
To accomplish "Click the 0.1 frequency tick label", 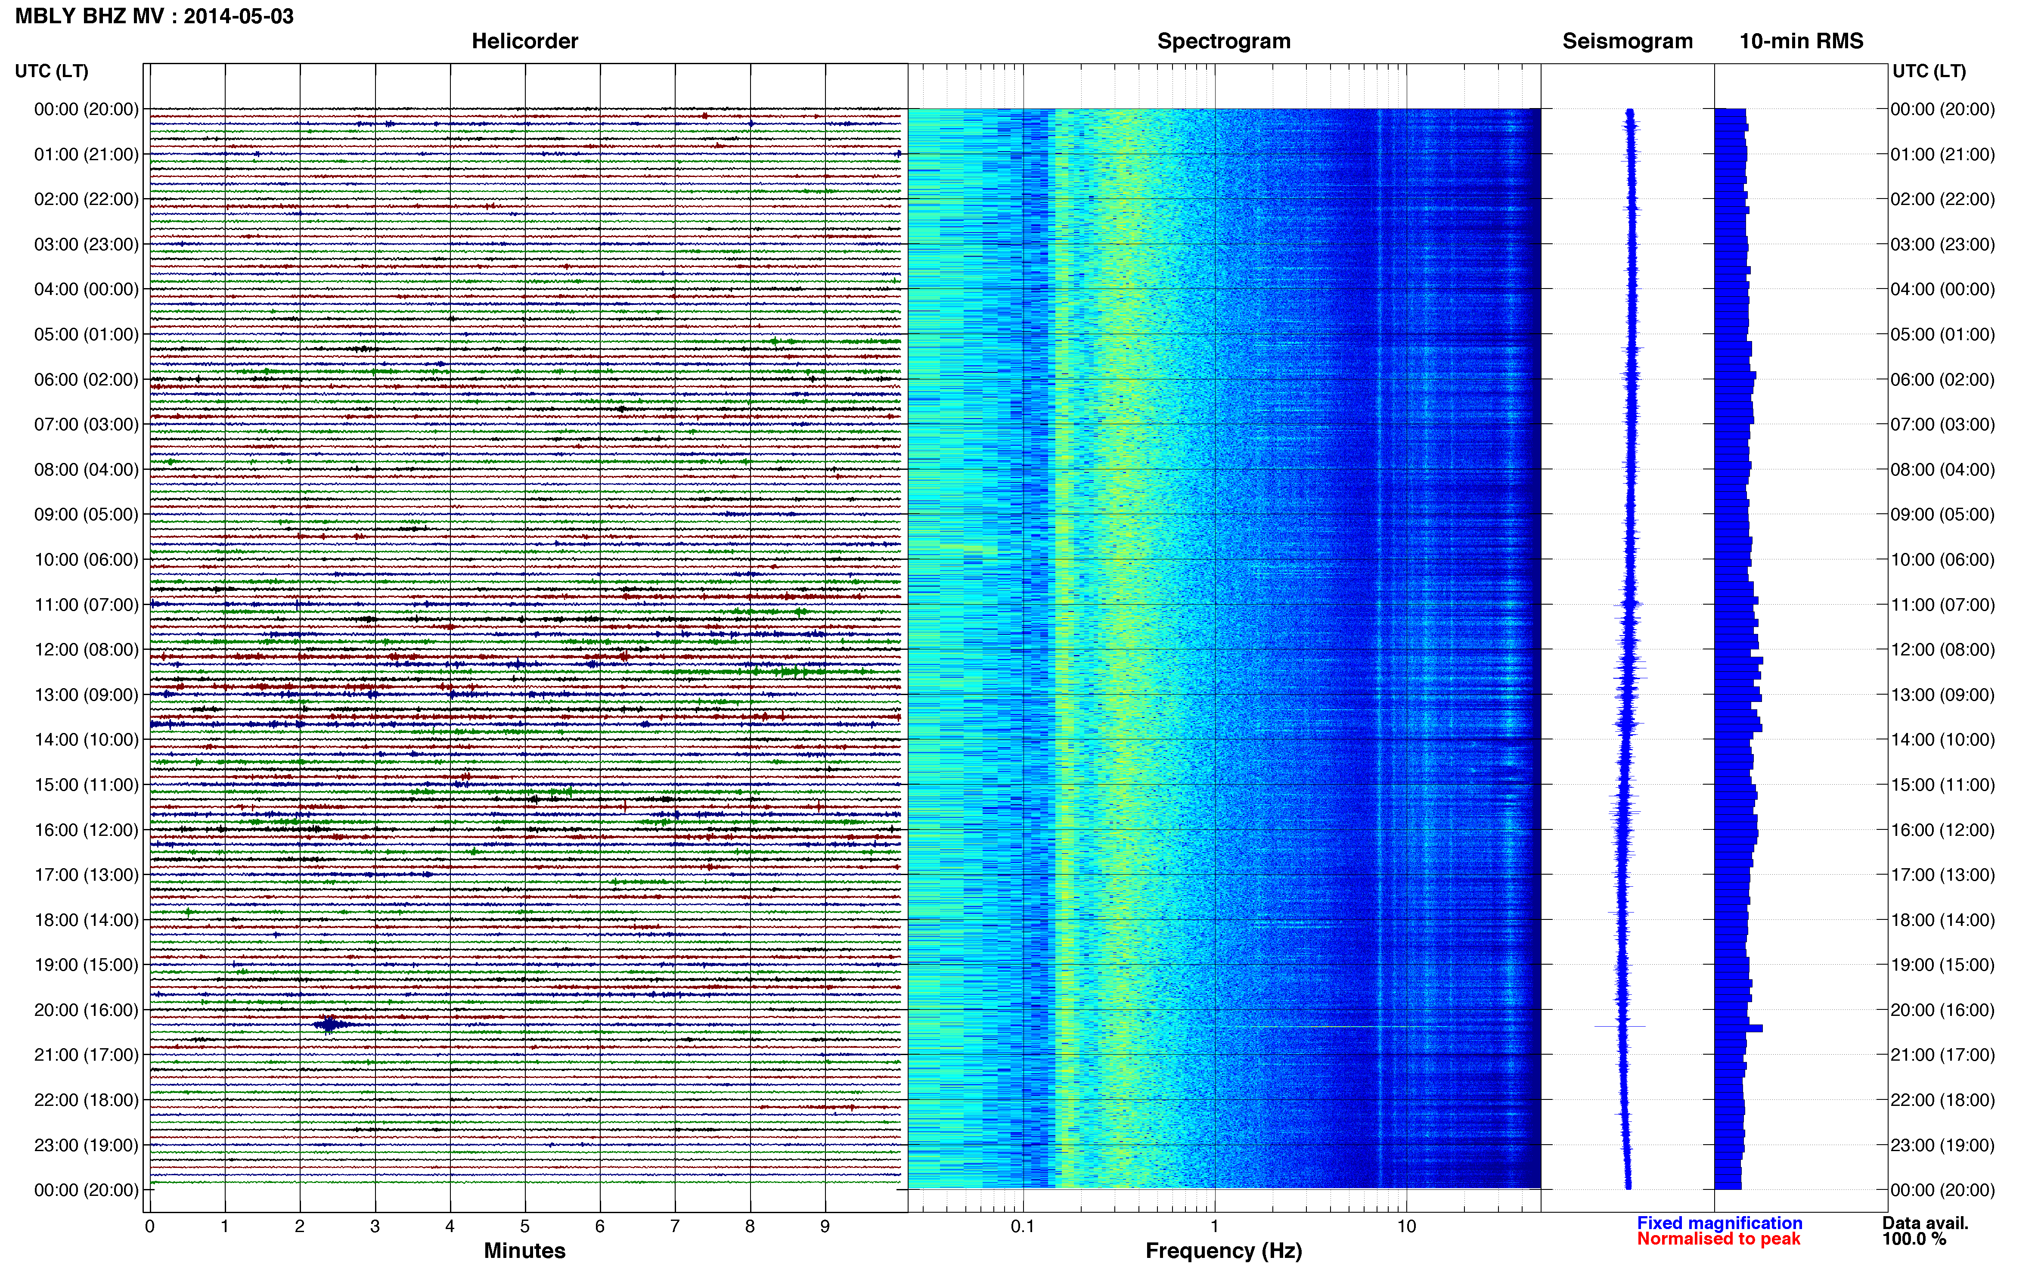I will (x=1023, y=1226).
